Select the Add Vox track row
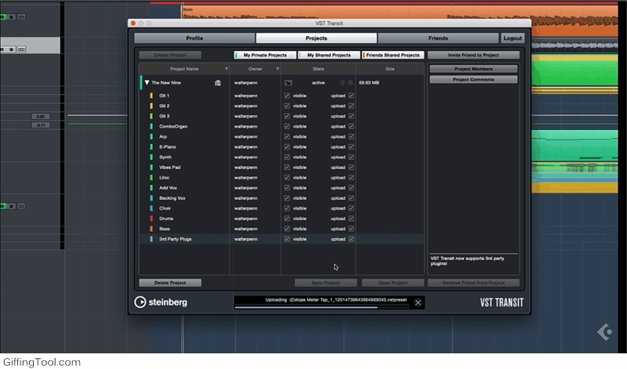 [x=281, y=188]
